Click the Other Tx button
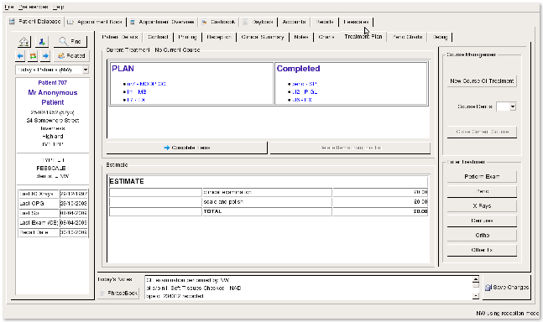This screenshot has width=543, height=322. [482, 250]
